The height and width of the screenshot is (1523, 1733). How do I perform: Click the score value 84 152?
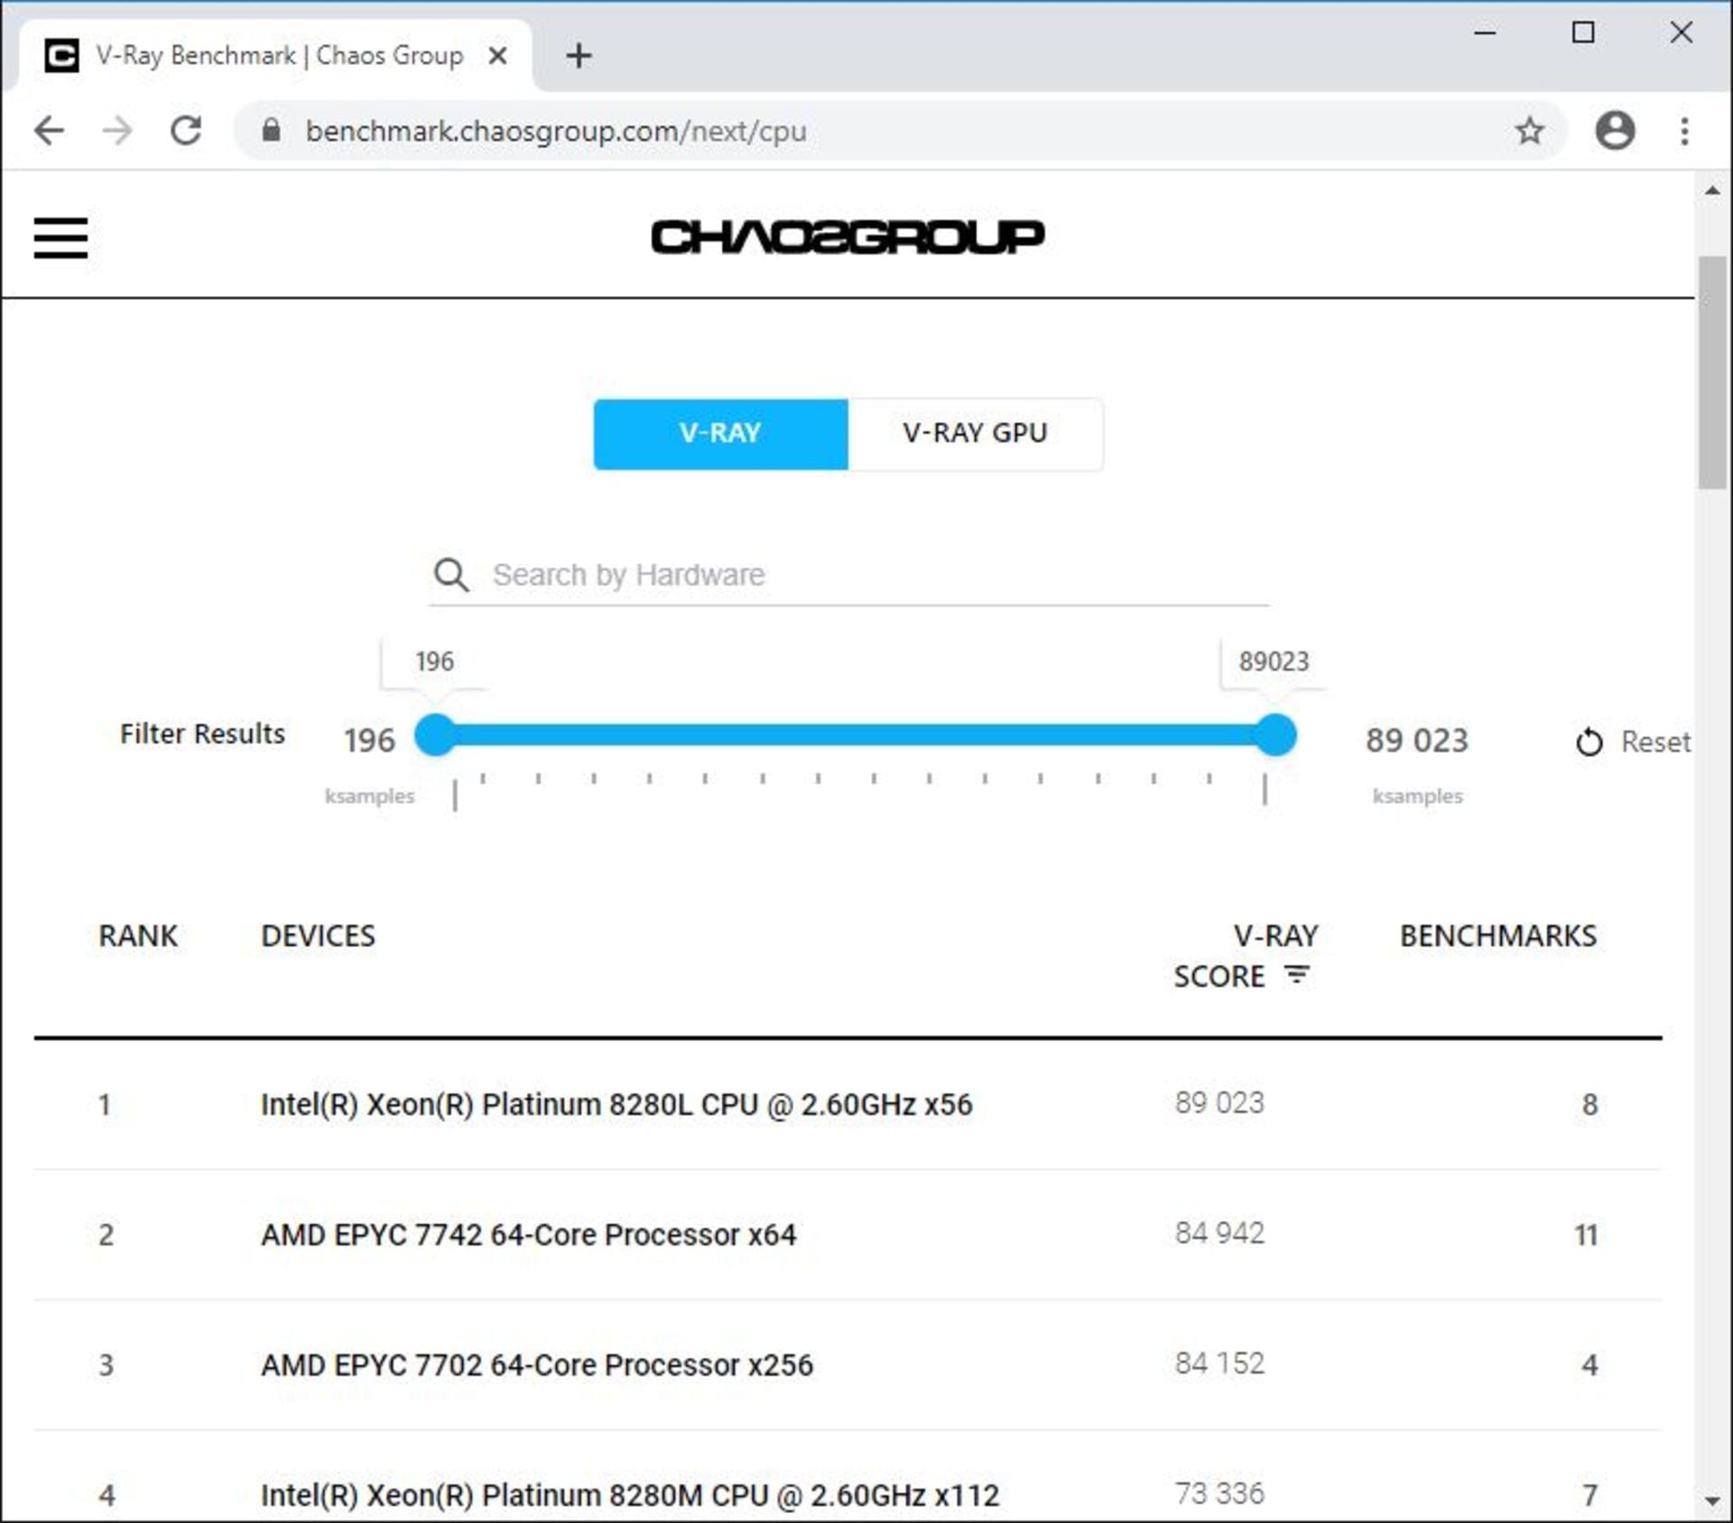point(1219,1363)
